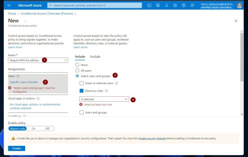Set Enable policy to On
Screen dimensions: 248x157
click(34, 129)
